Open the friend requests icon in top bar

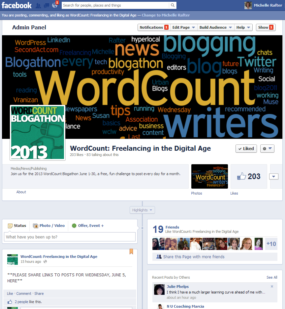38,6
